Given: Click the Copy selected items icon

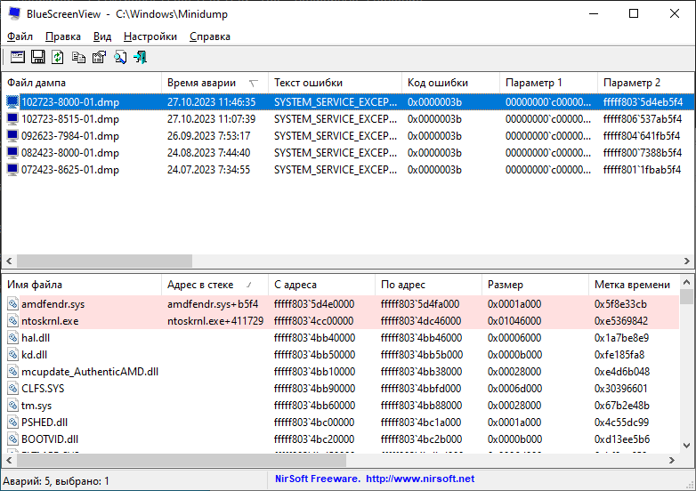Looking at the screenshot, I should (x=78, y=57).
